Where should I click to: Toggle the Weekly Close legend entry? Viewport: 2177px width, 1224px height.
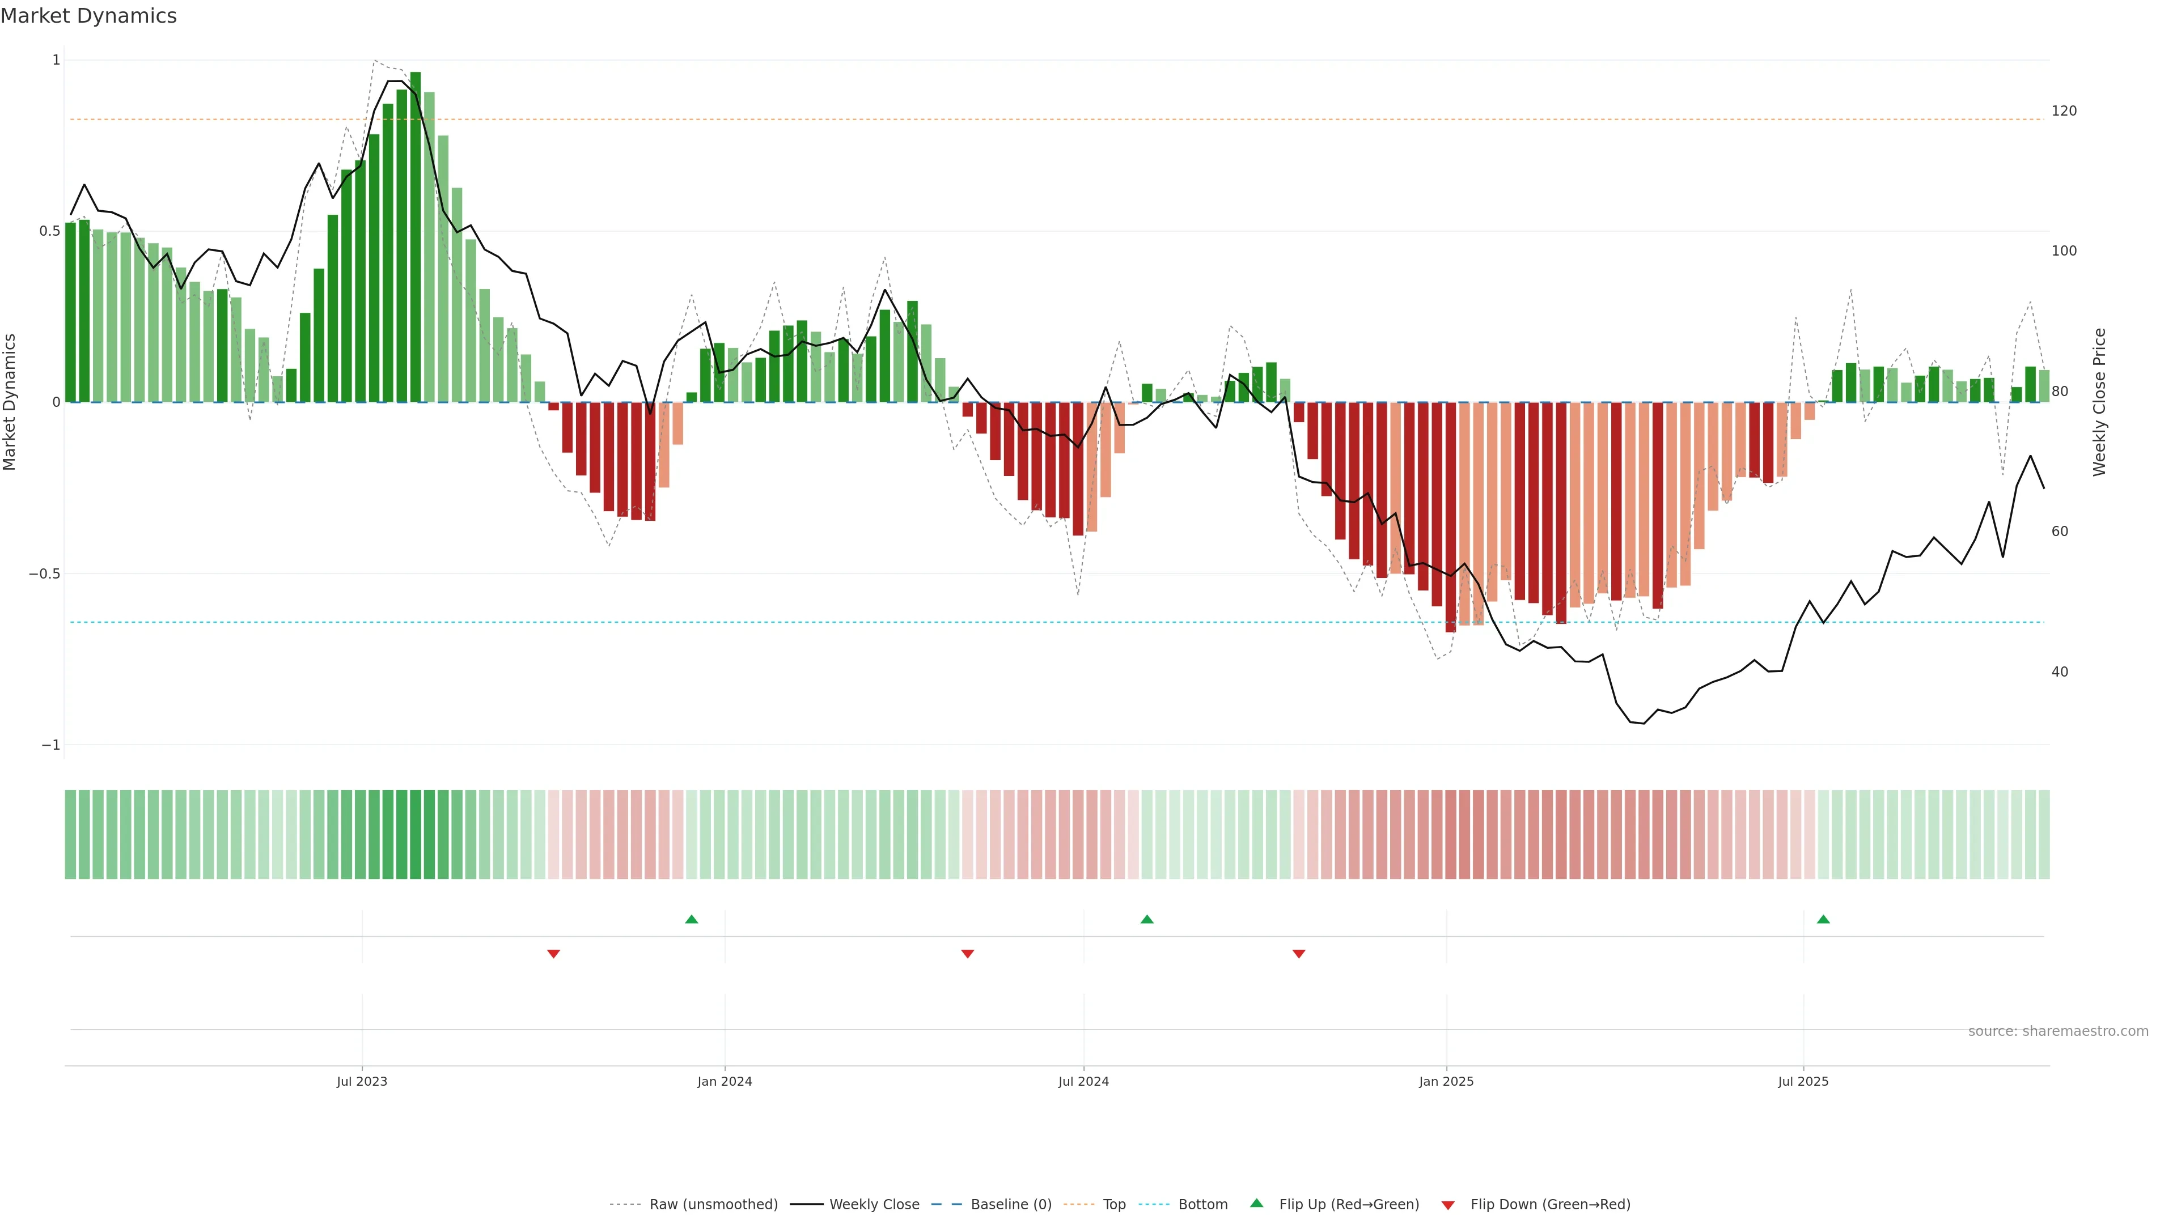point(874,1204)
